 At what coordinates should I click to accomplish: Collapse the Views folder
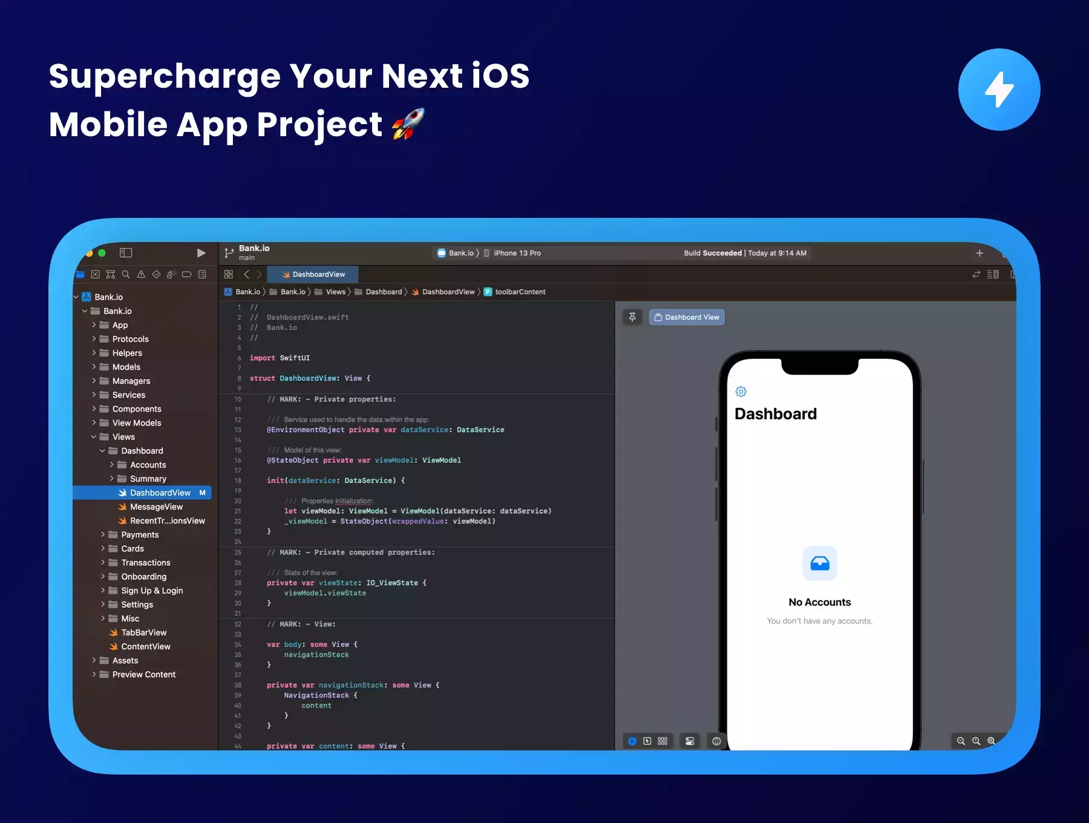tap(94, 437)
